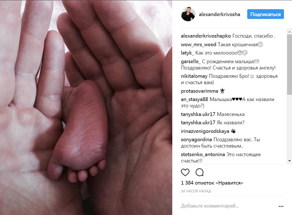The height and width of the screenshot is (215, 292).
Task: Click the scrollbar up arrow in comments
Action: 289,32
